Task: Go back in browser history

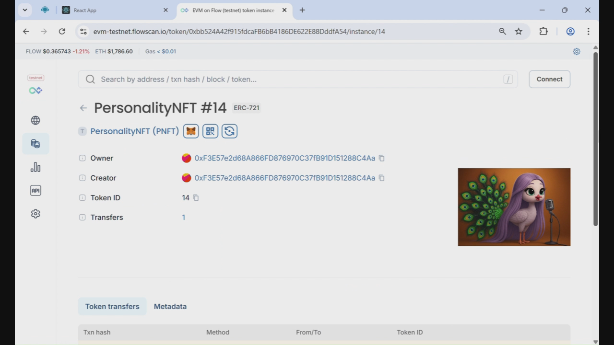Action: 26,31
